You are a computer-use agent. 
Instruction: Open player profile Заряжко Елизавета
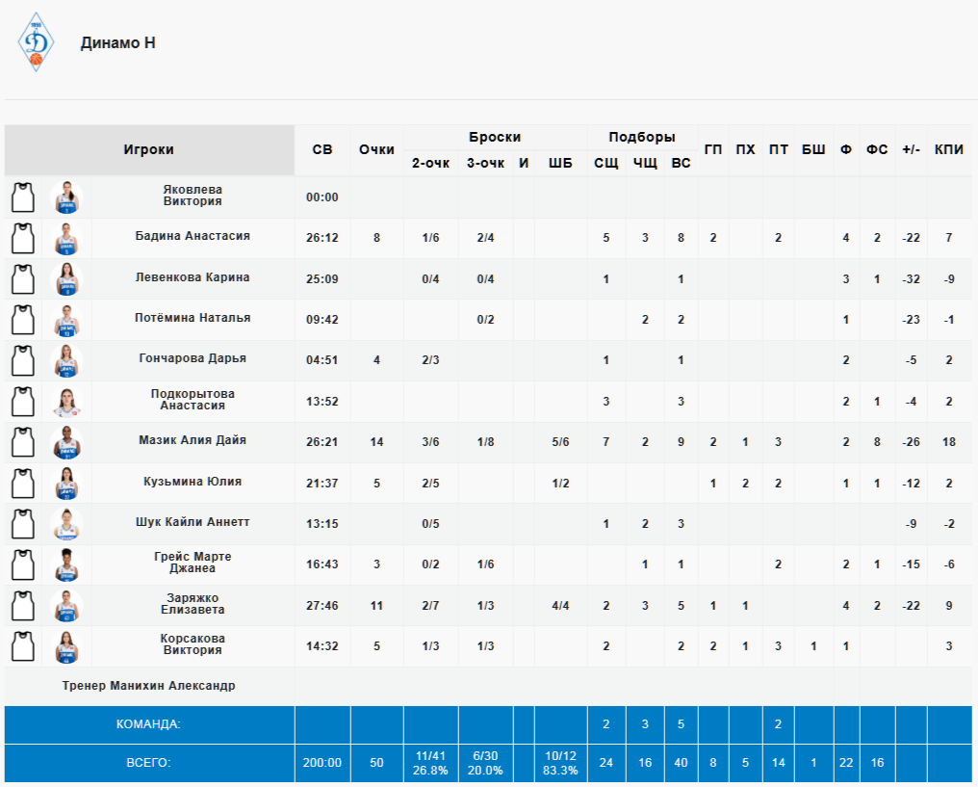pos(193,604)
